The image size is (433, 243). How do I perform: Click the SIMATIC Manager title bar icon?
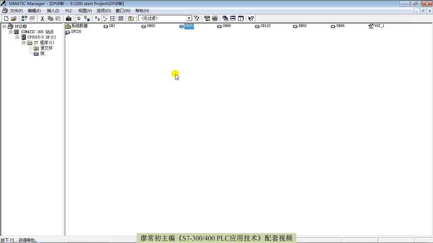pos(4,3)
